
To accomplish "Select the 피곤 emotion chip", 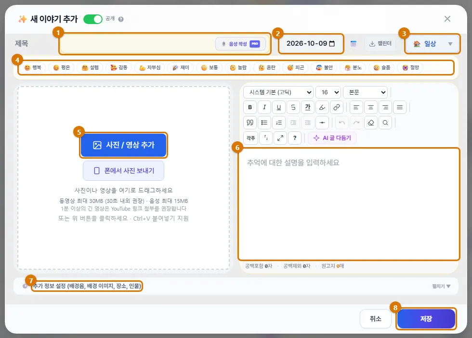I will click(296, 68).
